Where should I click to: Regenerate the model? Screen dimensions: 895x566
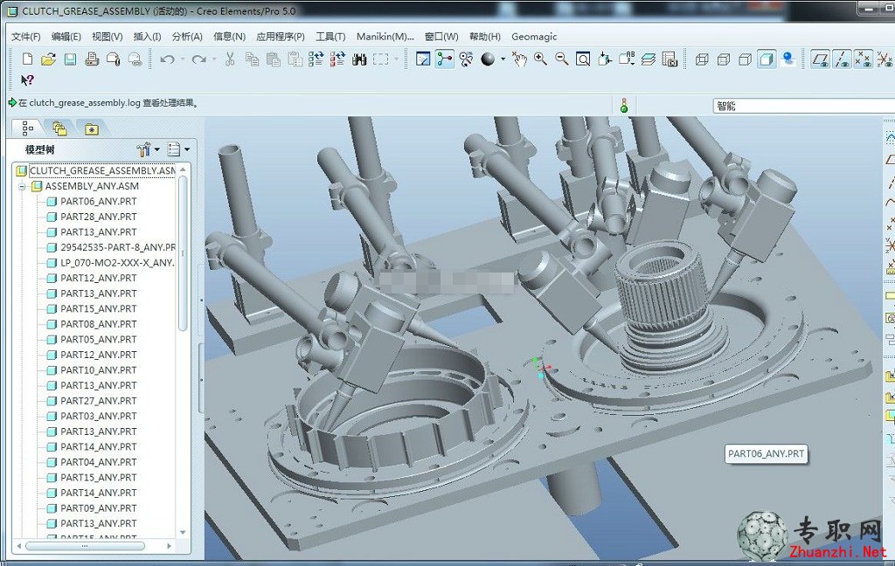(x=316, y=59)
